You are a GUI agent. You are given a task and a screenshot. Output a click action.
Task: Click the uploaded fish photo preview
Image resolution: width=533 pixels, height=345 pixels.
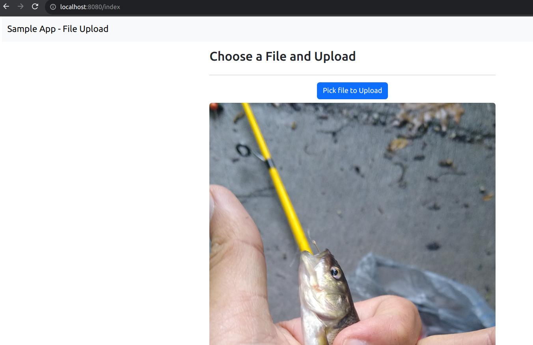pos(352,197)
